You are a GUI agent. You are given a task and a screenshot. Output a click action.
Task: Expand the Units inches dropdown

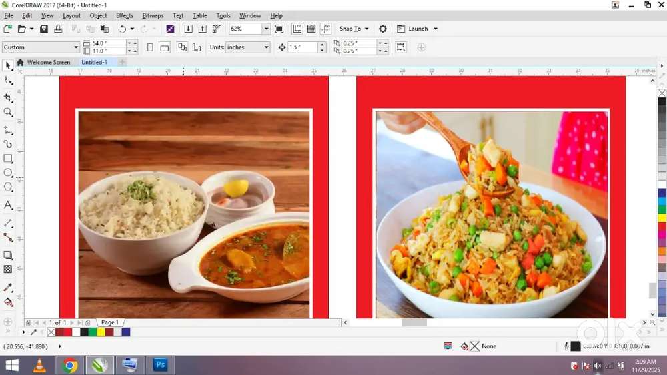265,47
